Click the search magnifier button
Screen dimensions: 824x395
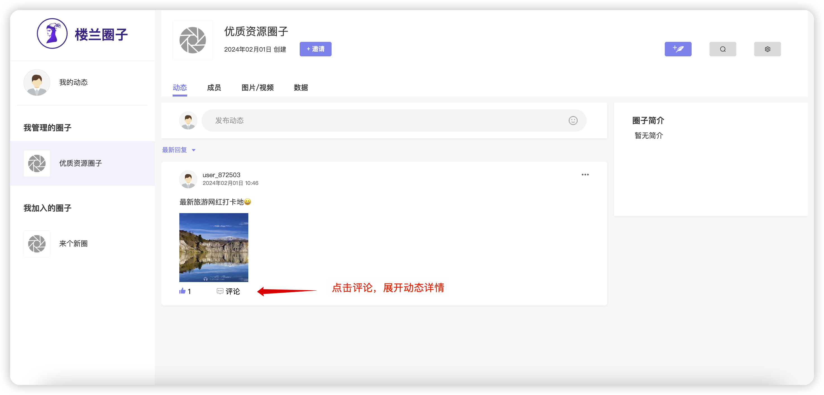[x=723, y=49]
